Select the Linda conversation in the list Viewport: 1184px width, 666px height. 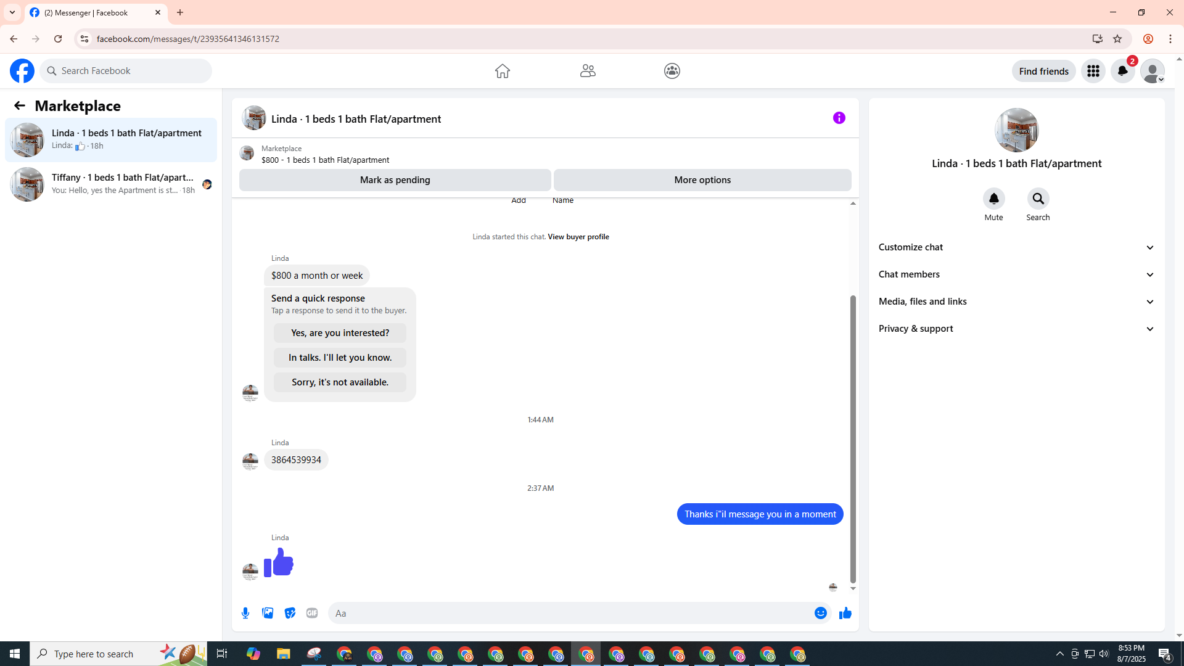[111, 140]
